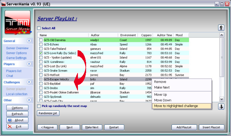Sort by the Author column header
The height and width of the screenshot is (136, 231).
click(x=103, y=35)
